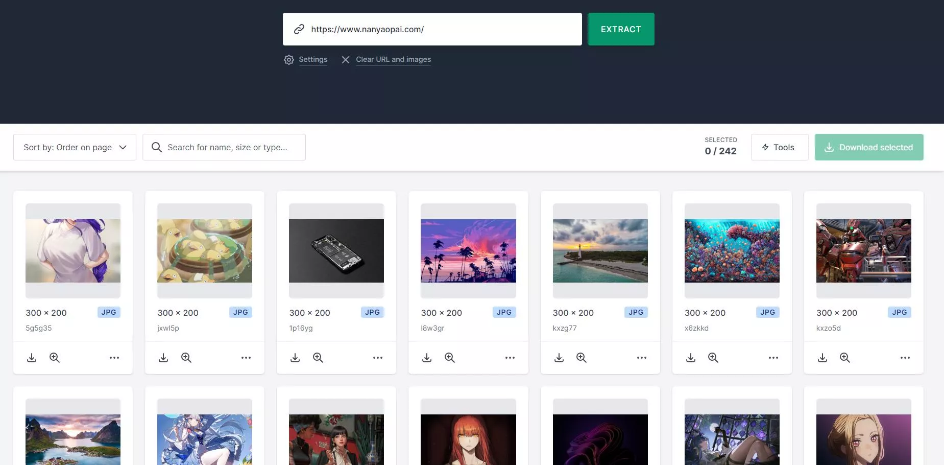Zoom into the x6zkkd image
944x465 pixels.
(713, 358)
